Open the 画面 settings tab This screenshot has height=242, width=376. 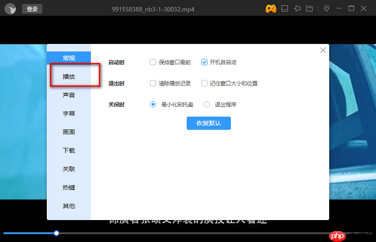tap(69, 132)
